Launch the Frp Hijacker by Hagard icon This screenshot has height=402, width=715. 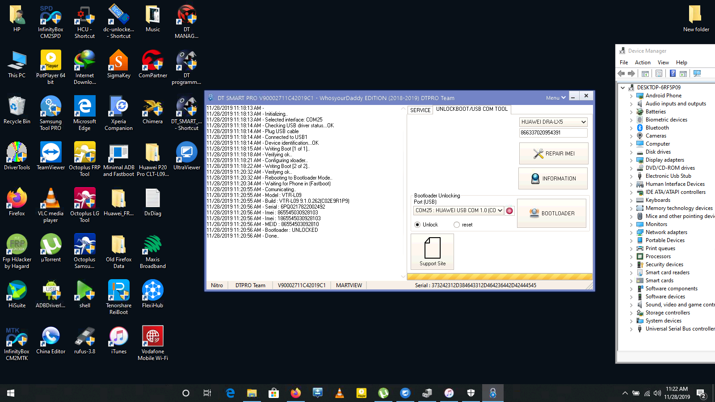17,251
